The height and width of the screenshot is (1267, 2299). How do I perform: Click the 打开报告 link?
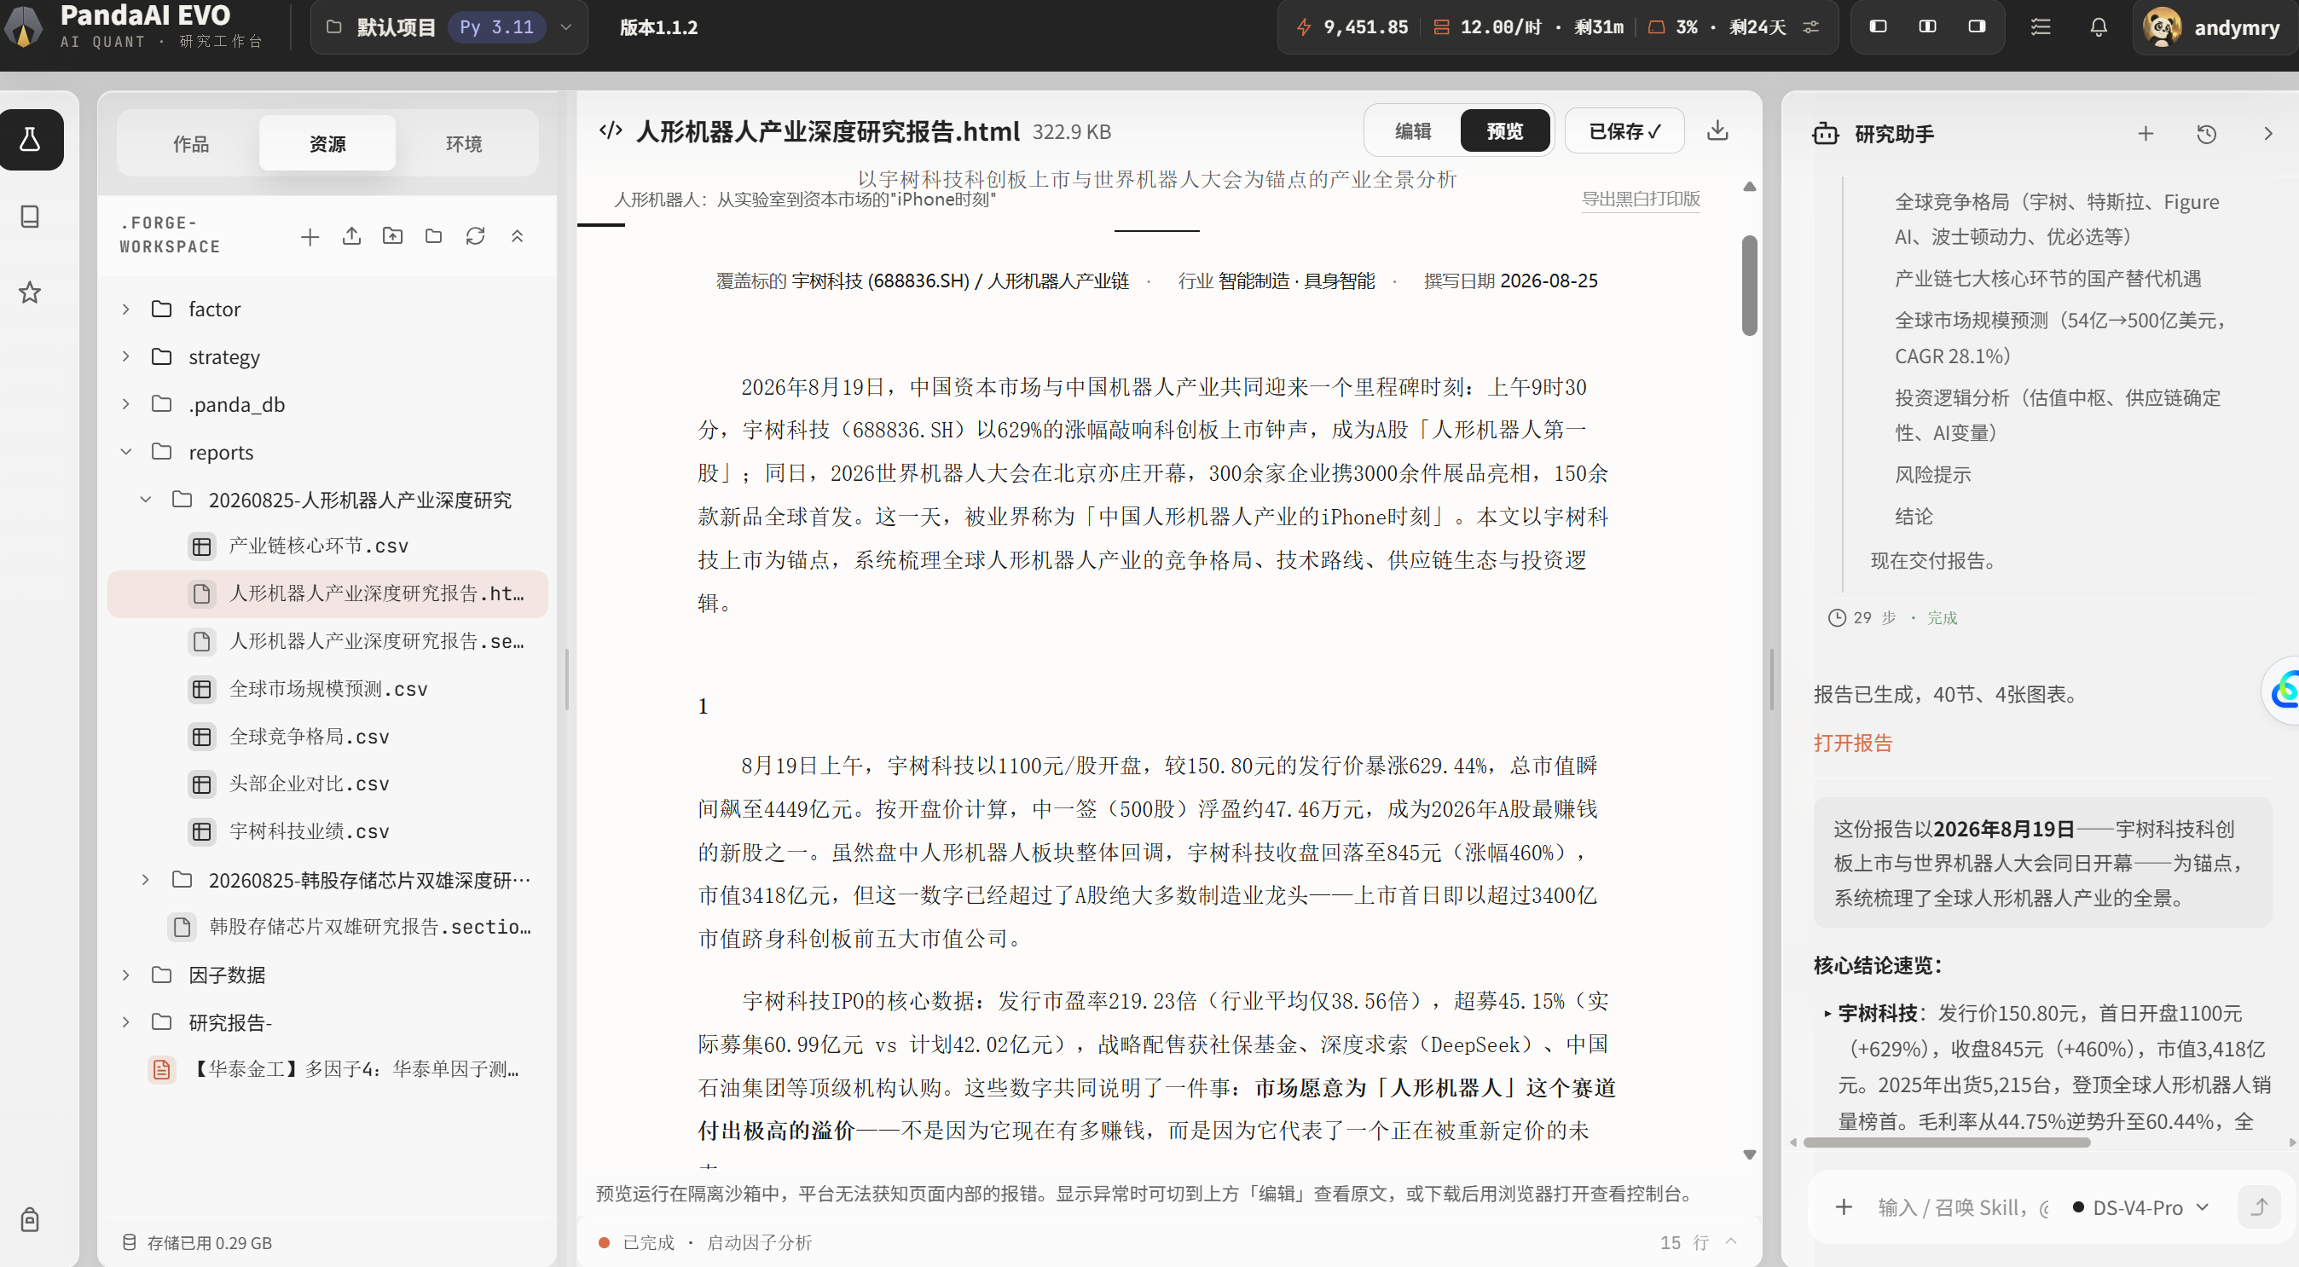pyautogui.click(x=1853, y=743)
